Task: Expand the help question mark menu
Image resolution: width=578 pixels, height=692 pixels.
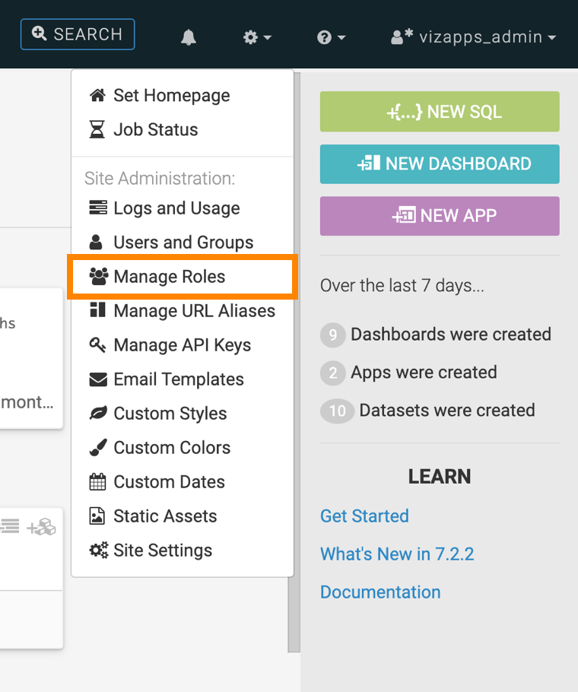Action: click(x=331, y=37)
